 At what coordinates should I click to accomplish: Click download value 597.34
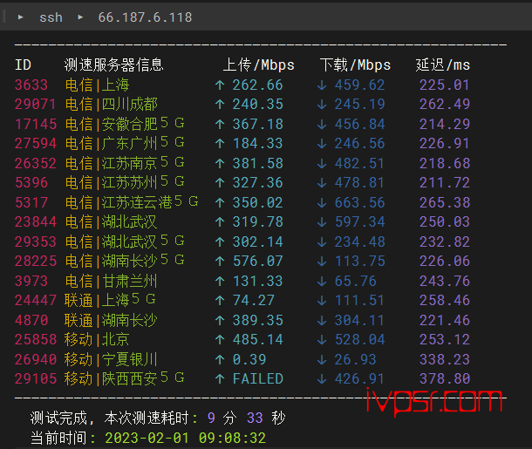[359, 221]
